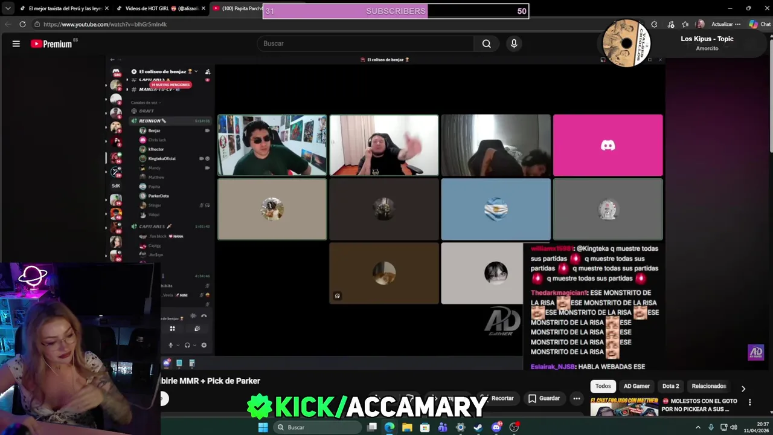The height and width of the screenshot is (435, 773).
Task: Open the browser tab list dropdown
Action: pyautogui.click(x=8, y=8)
